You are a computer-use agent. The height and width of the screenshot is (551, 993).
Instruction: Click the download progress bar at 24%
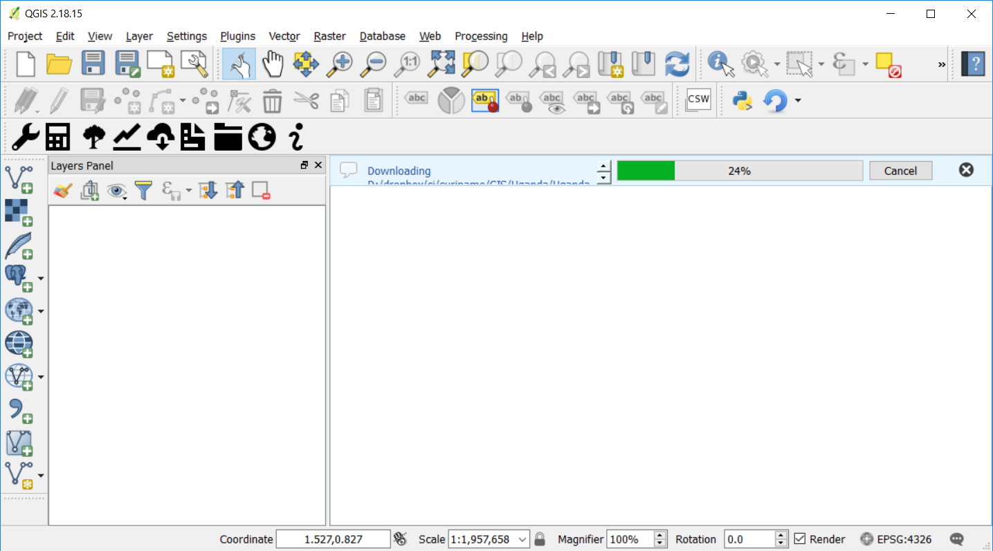tap(739, 171)
